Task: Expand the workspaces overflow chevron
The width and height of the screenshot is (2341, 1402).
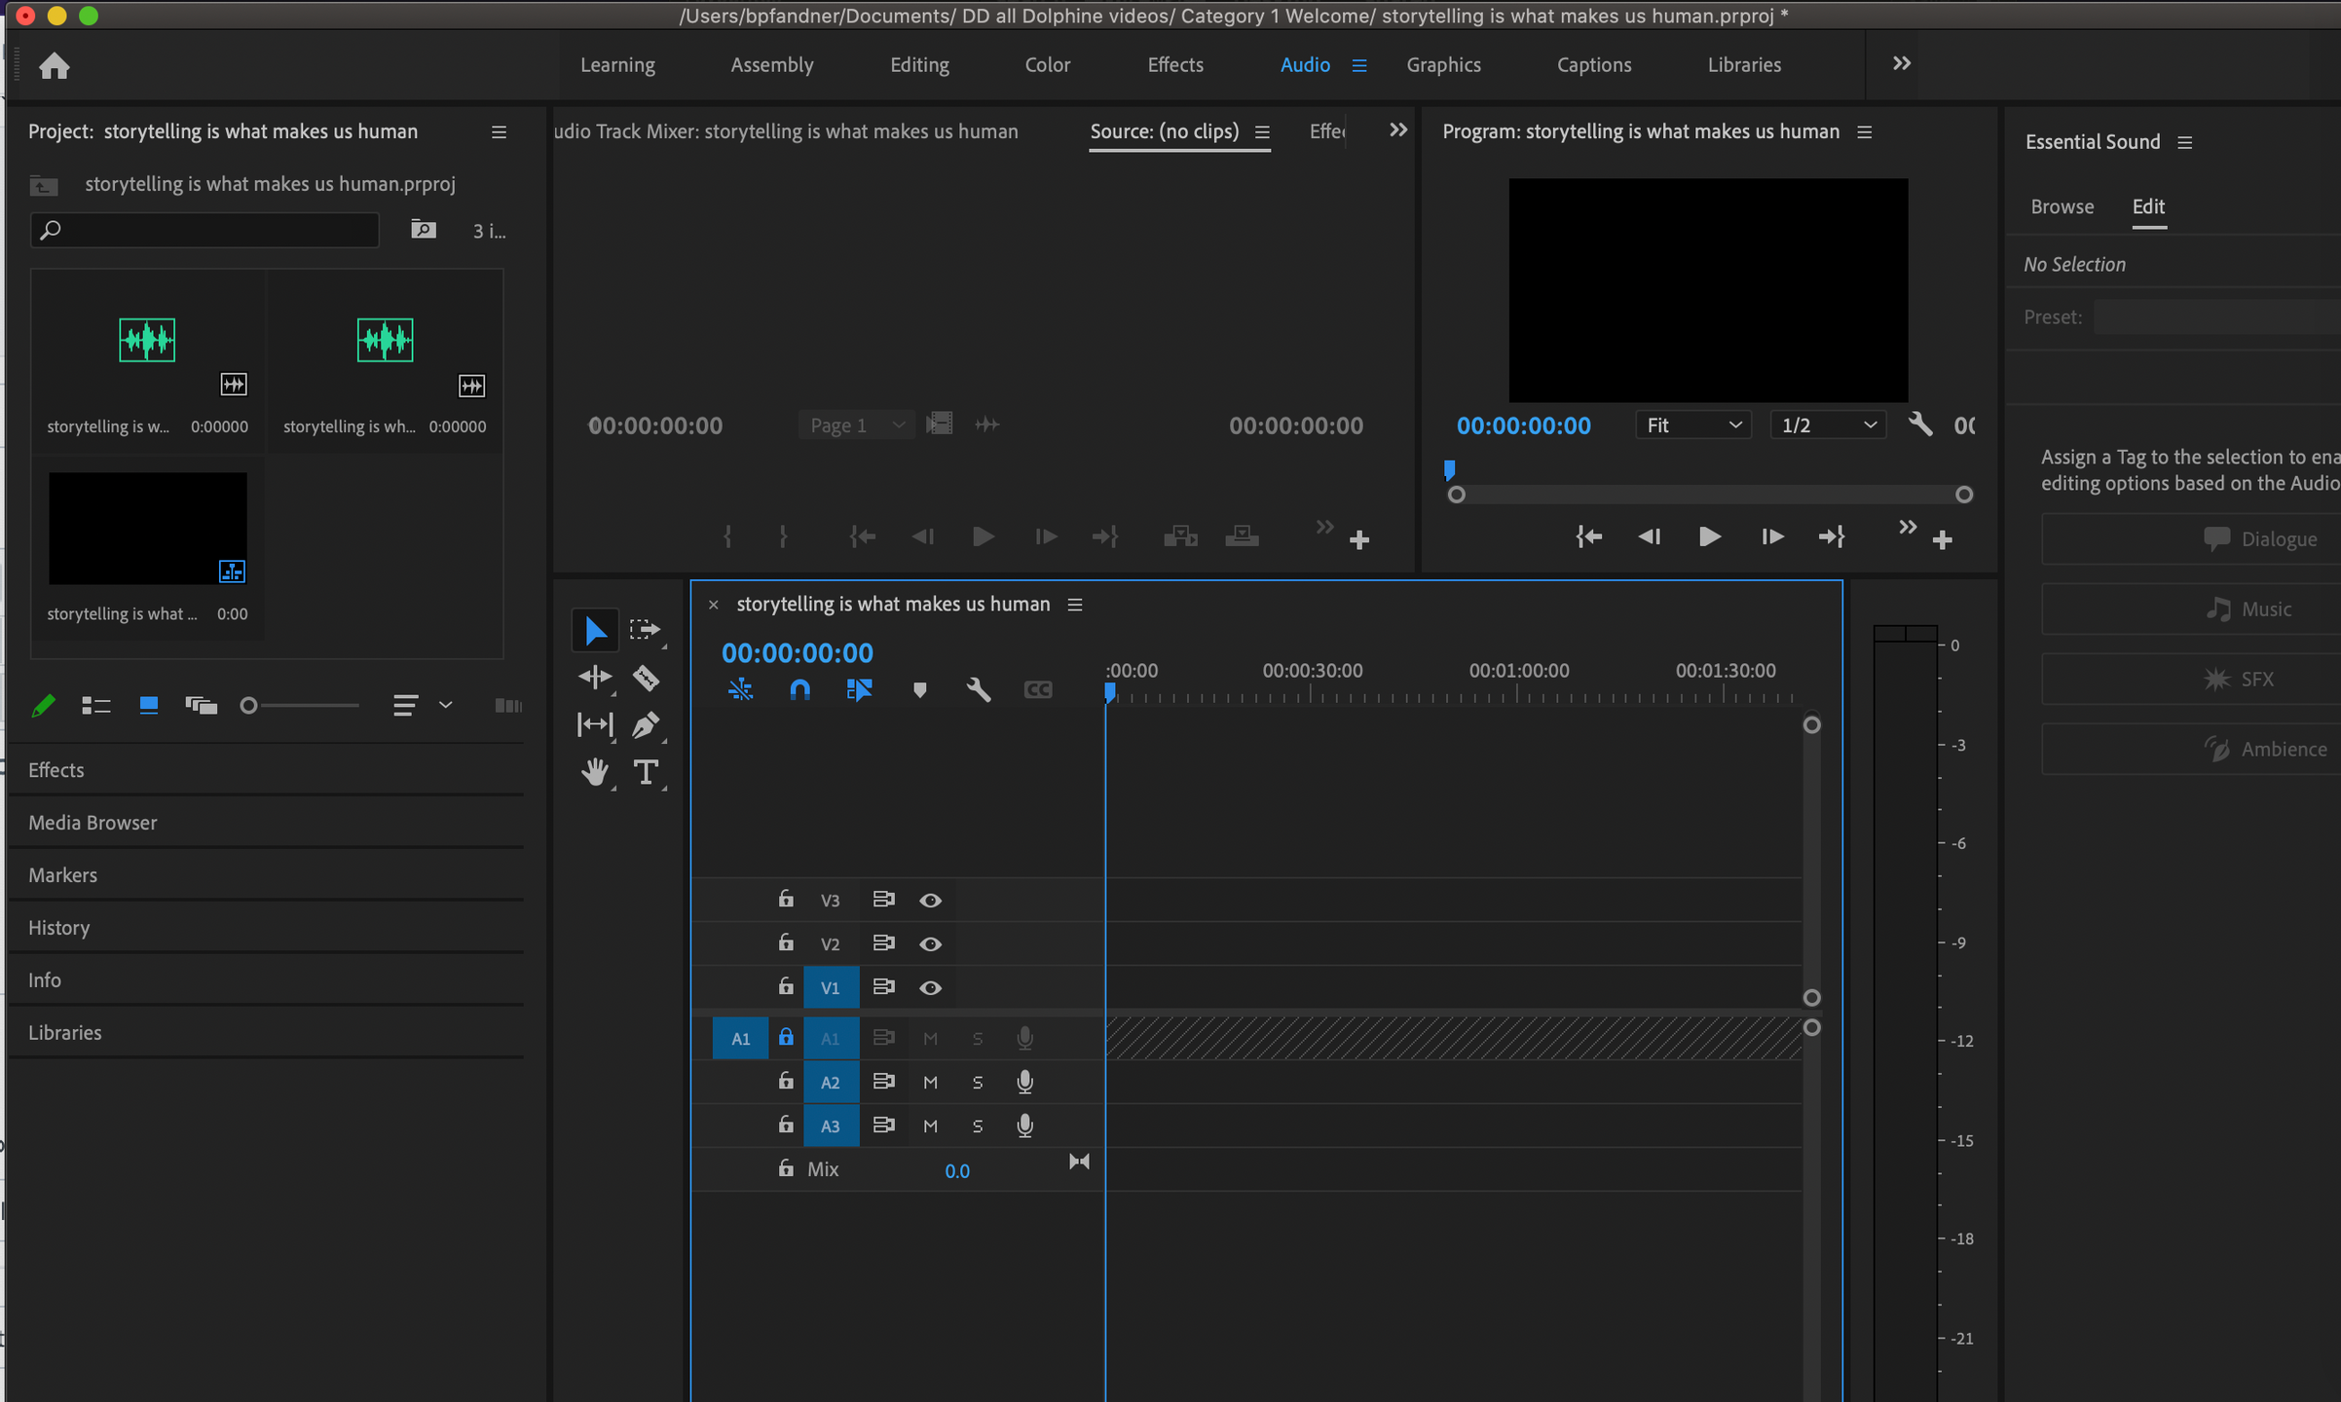Action: (1901, 64)
